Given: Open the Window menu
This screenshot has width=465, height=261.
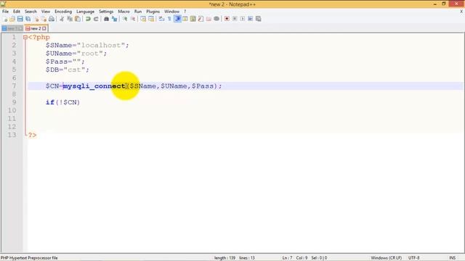Looking at the screenshot, I should 172,12.
